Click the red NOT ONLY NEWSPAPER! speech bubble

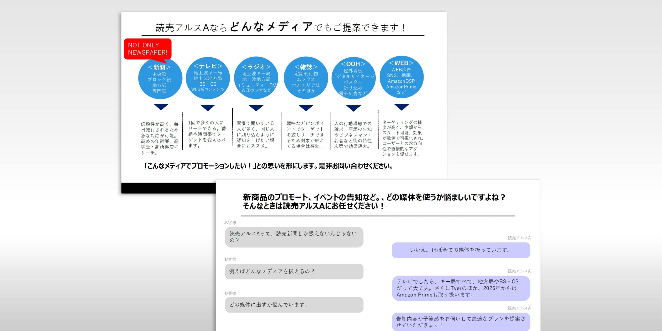tap(147, 49)
